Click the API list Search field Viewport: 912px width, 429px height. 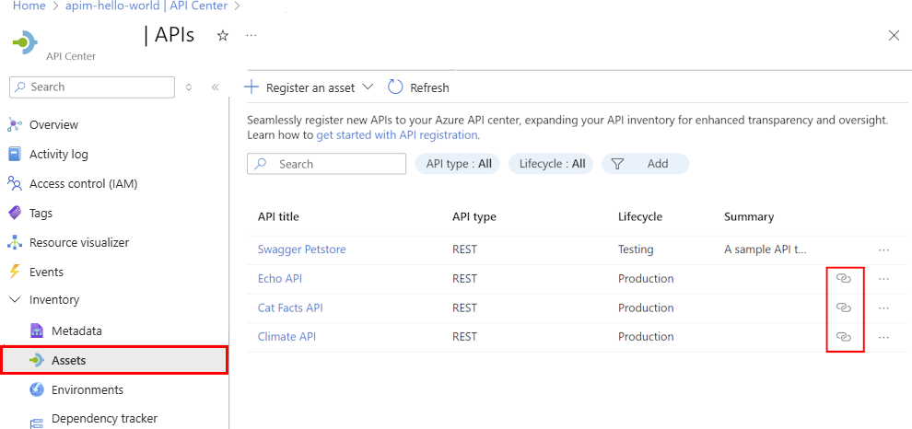(x=326, y=164)
